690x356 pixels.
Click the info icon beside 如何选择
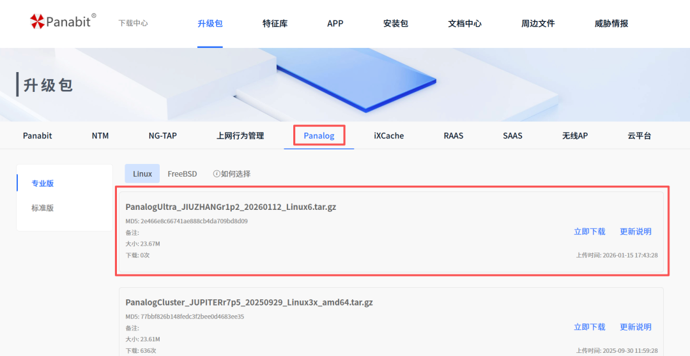click(216, 174)
